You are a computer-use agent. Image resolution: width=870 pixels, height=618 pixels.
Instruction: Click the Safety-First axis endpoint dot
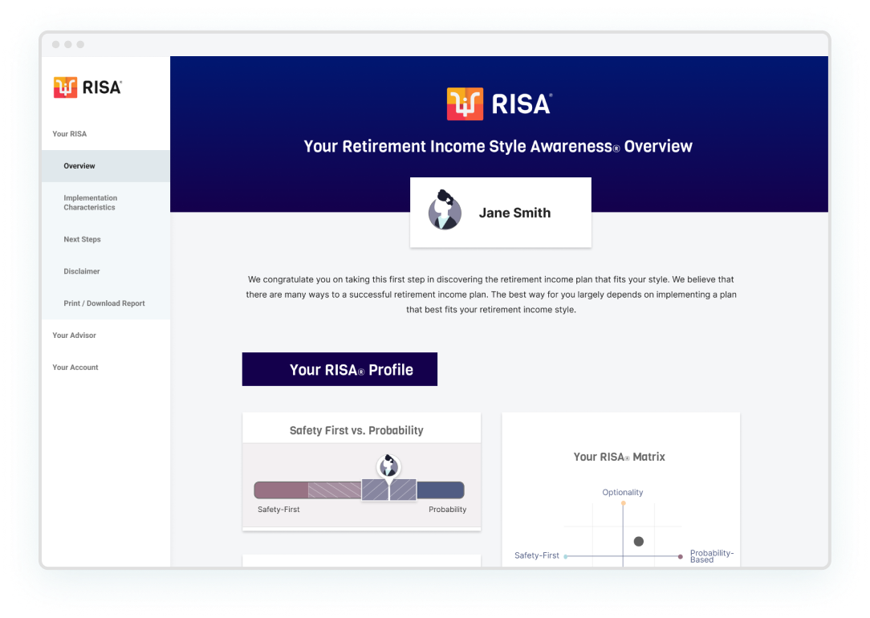567,556
